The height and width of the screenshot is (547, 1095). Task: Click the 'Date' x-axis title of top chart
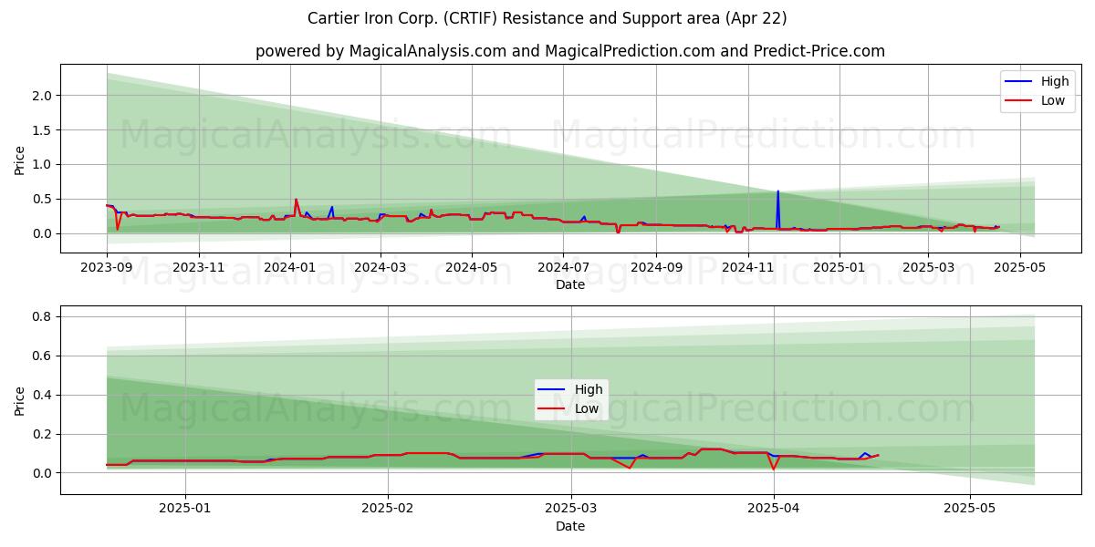point(570,285)
